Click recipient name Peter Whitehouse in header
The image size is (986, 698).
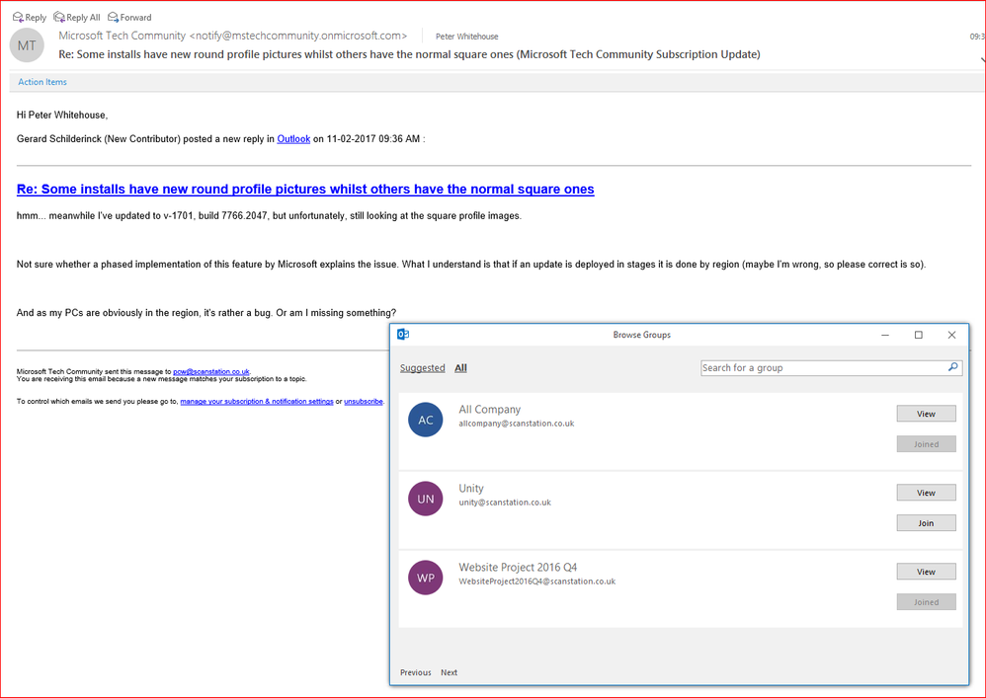[x=466, y=37]
